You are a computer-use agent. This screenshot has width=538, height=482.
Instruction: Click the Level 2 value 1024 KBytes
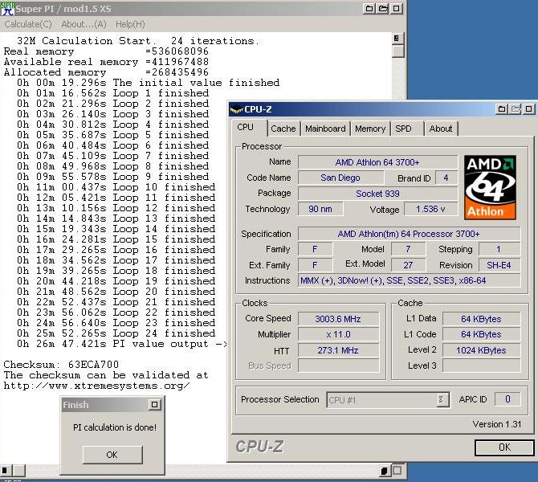coord(481,350)
